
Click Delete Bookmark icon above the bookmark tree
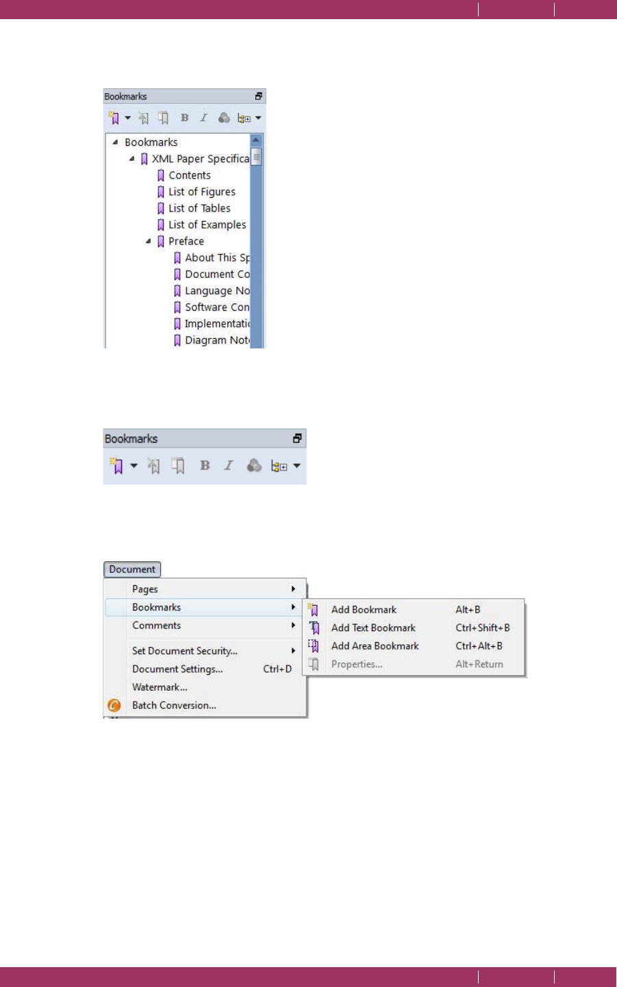coord(143,118)
